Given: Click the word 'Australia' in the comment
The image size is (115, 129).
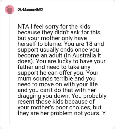Looking at the screenshot, I should (x=84, y=55).
